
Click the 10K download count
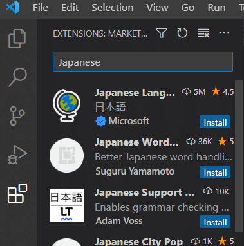point(216,191)
